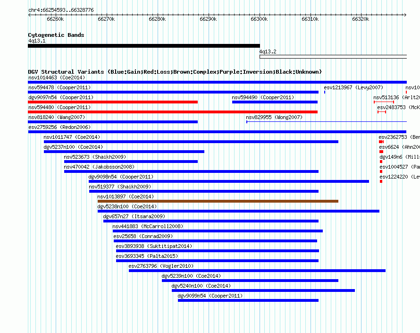Image resolution: width=420 pixels, height=333 pixels.
Task: Click the dgv5238n100 (Coe2014) bar
Action: tap(238, 211)
